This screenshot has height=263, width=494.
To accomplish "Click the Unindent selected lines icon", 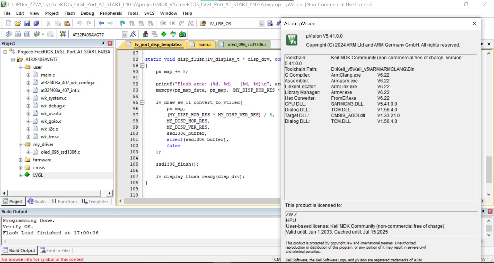I will [172, 23].
